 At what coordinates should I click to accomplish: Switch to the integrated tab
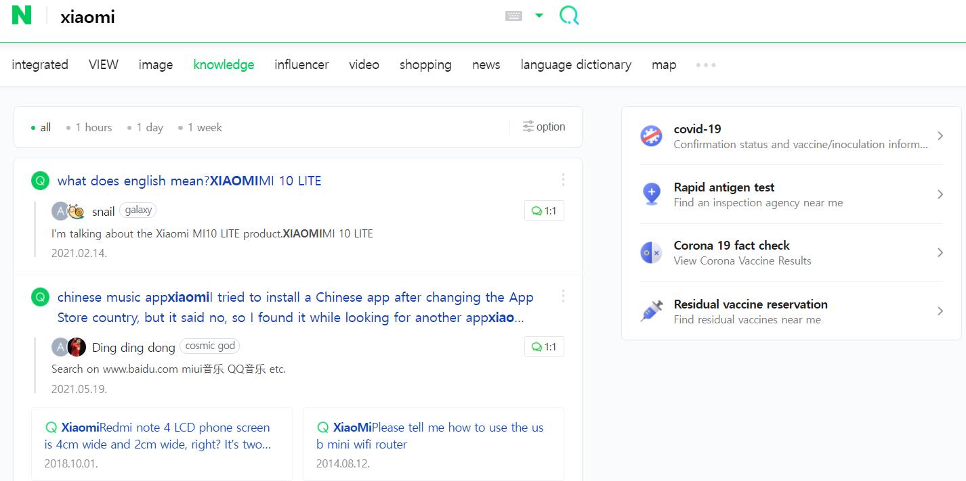40,65
